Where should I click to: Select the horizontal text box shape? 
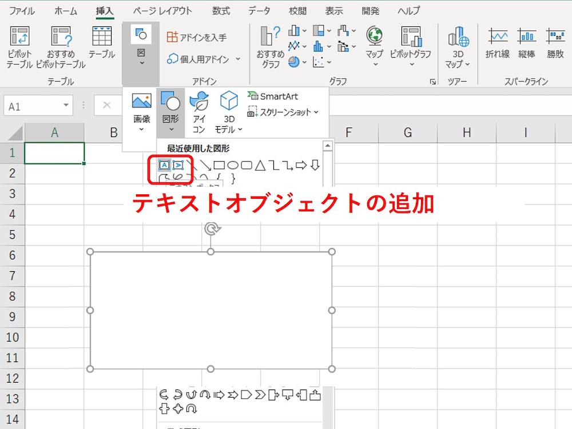click(164, 165)
